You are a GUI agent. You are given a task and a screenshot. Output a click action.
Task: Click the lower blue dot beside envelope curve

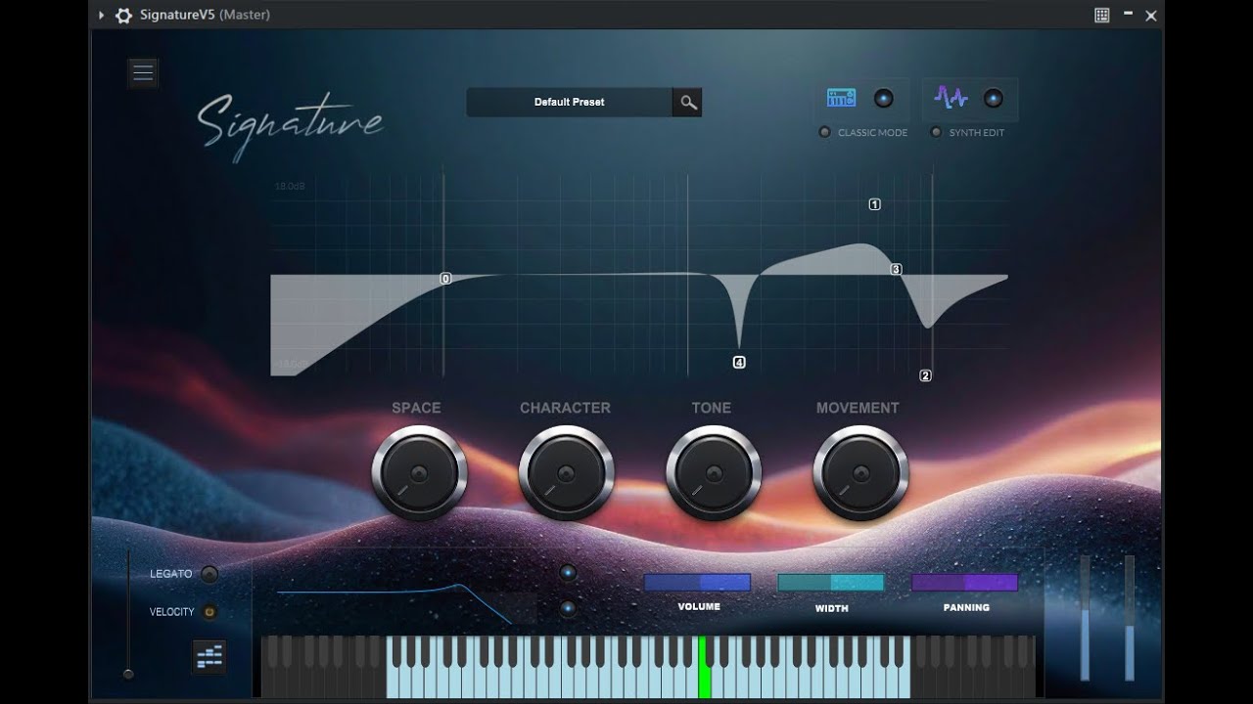[568, 609]
